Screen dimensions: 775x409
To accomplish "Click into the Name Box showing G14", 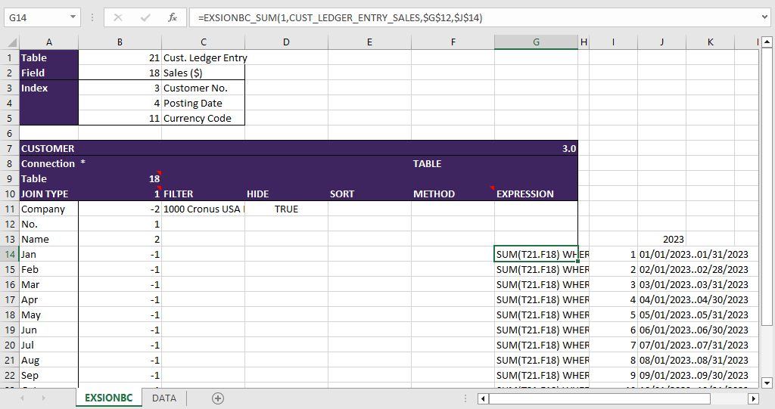I will click(38, 18).
